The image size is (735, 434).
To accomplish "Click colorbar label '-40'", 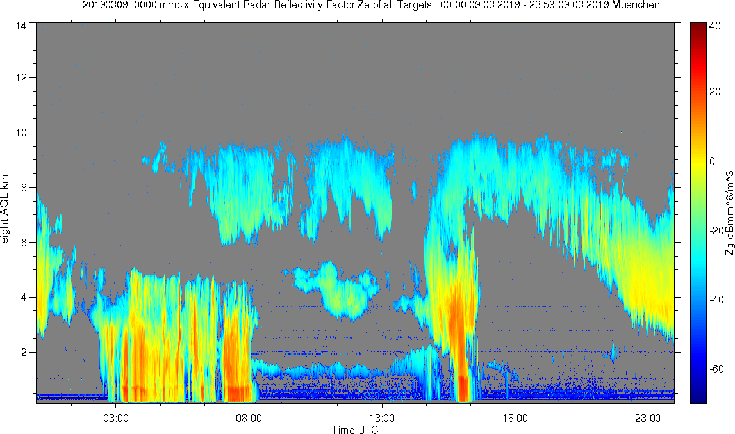I will [x=716, y=300].
